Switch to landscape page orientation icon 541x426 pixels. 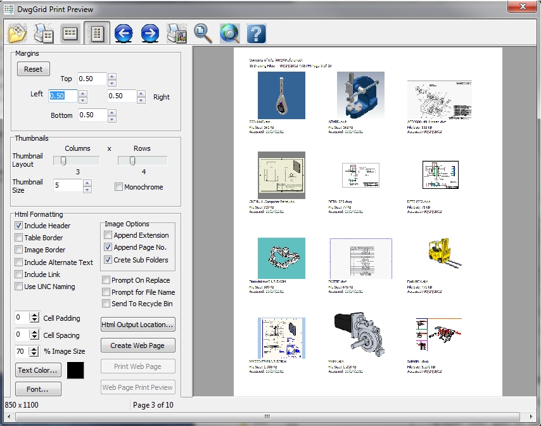70,33
